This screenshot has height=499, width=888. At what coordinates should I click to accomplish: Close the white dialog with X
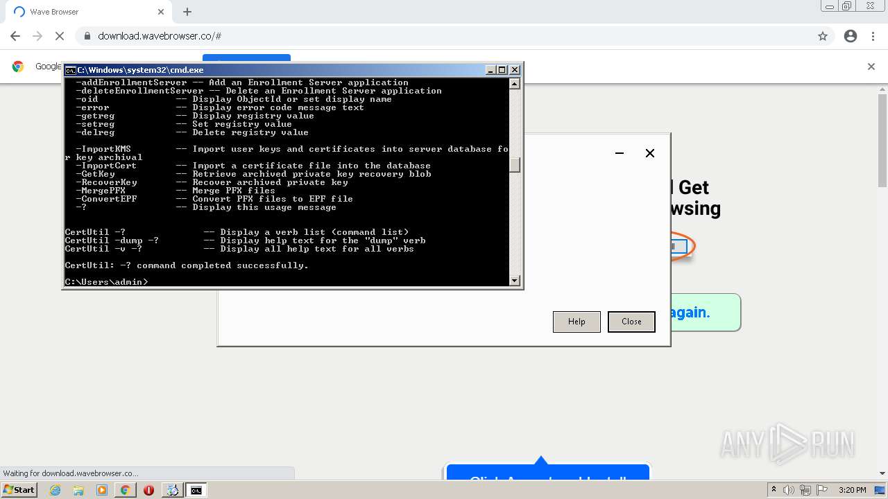coord(650,153)
